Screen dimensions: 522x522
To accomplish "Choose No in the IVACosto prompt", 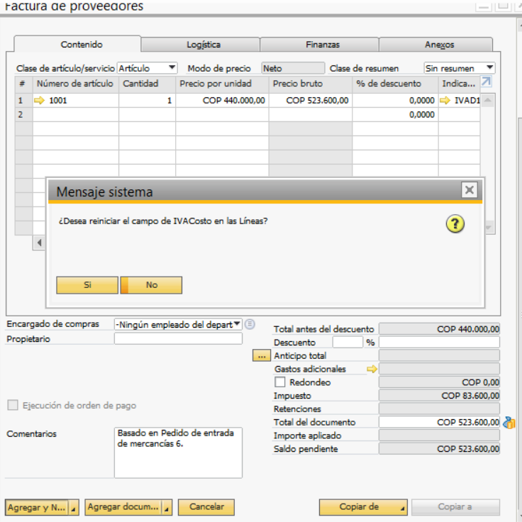I will point(152,285).
